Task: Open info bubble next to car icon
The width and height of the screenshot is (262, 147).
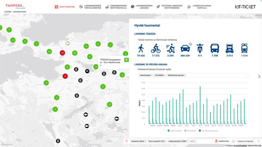Action: [x=190, y=44]
